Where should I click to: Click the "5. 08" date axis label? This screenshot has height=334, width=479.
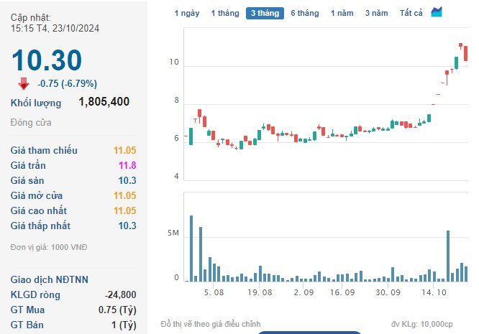pyautogui.click(x=214, y=292)
